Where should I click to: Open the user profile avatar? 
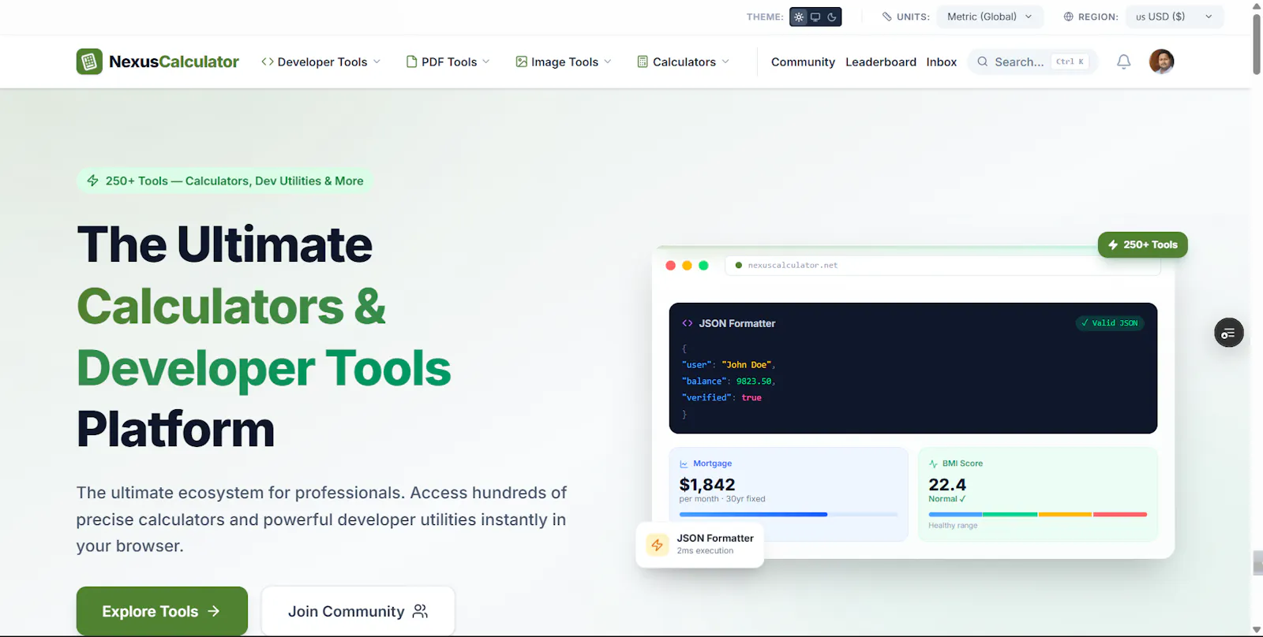coord(1162,61)
